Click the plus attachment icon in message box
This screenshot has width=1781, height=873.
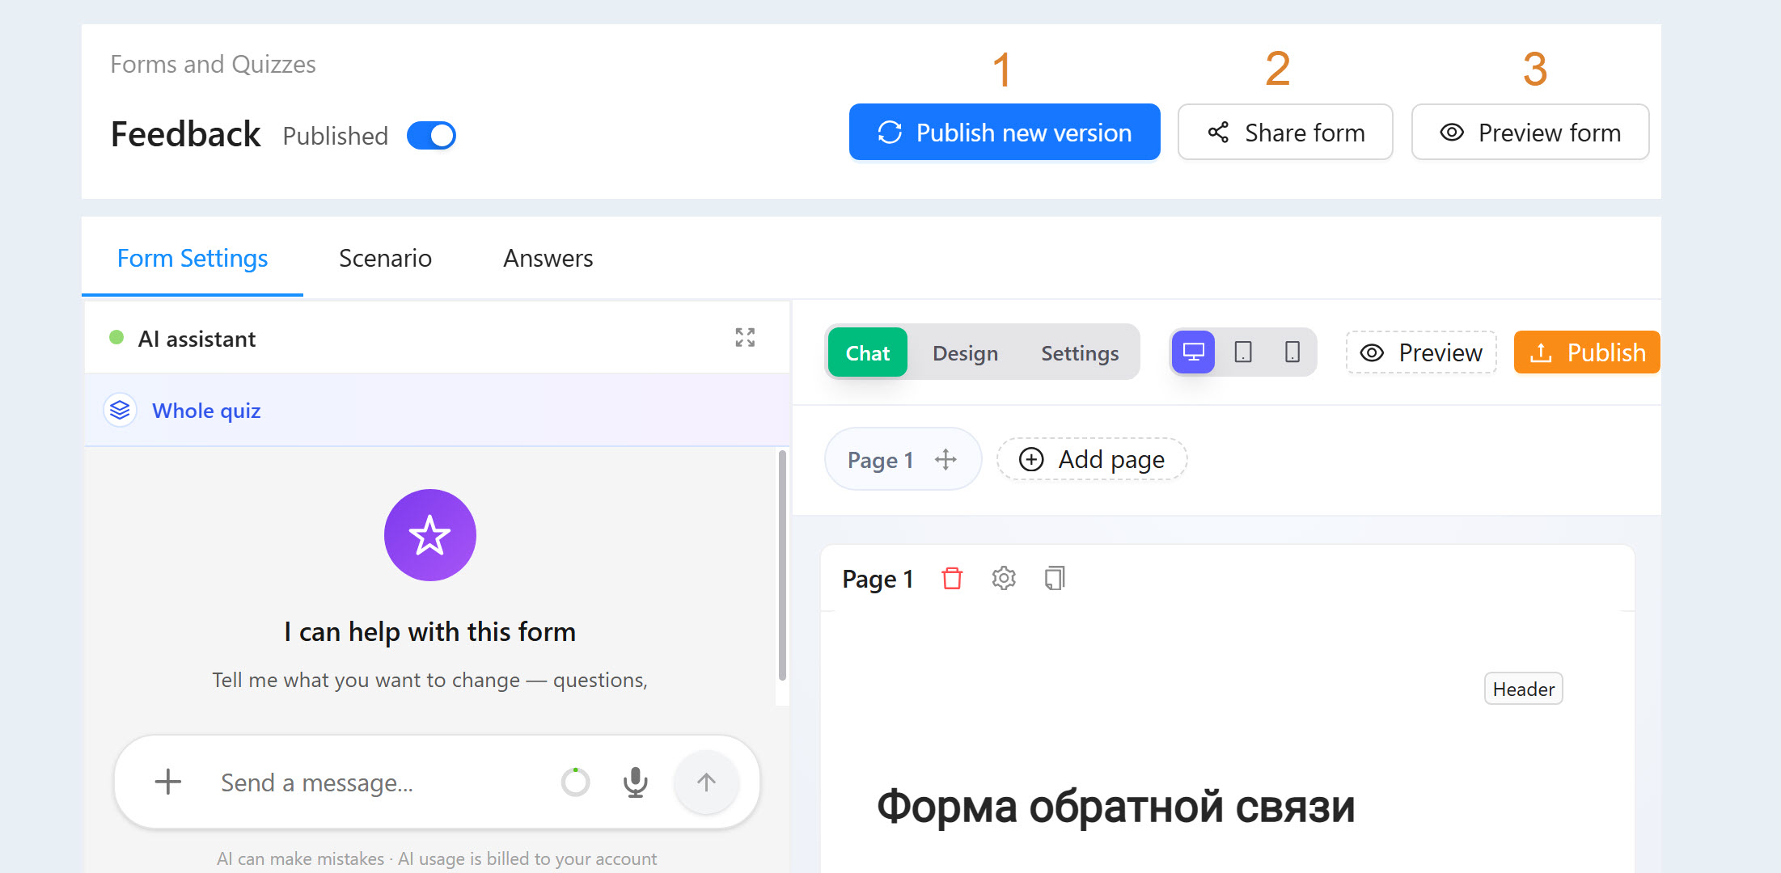click(167, 782)
